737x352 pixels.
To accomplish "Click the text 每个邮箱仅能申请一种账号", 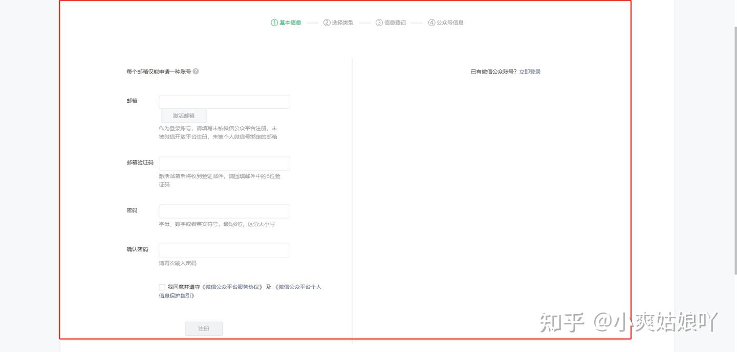I will [159, 72].
